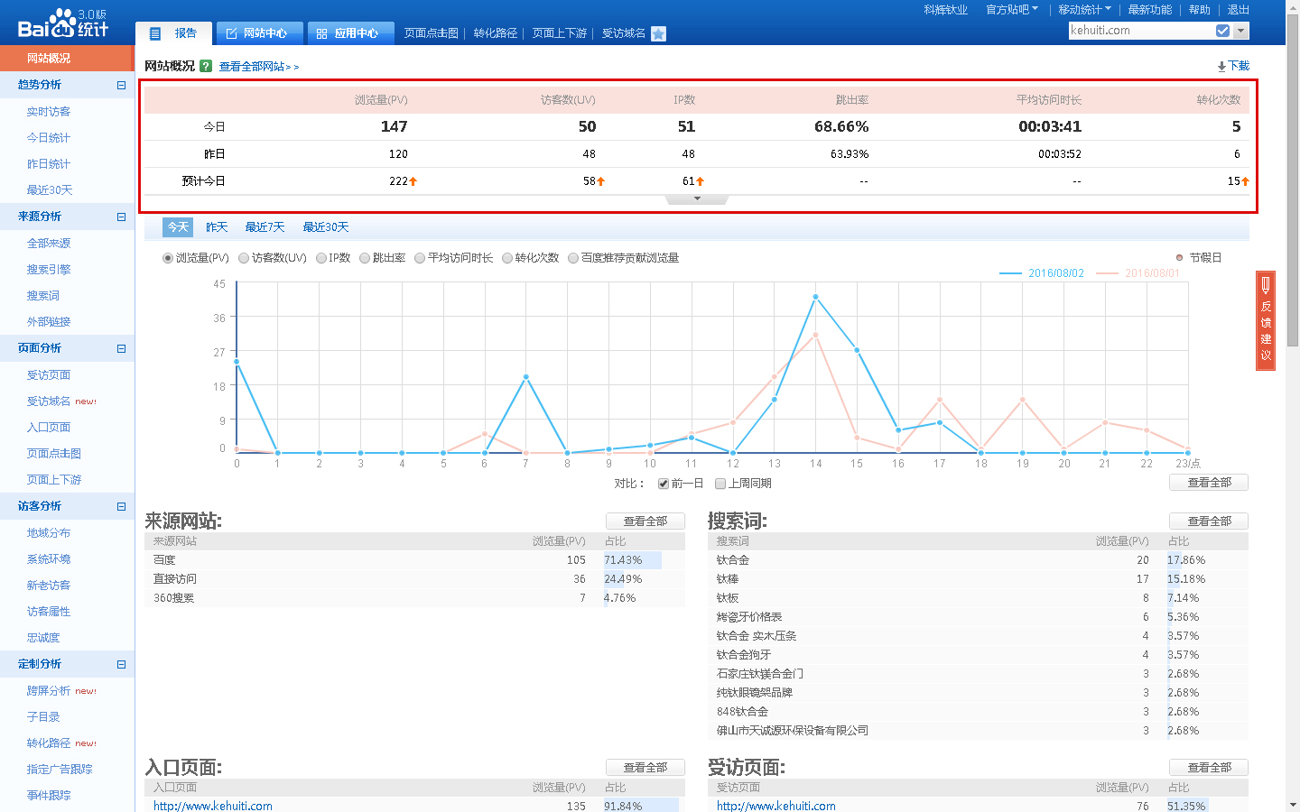
Task: Select the 转化次数 radio button
Action: (x=507, y=258)
